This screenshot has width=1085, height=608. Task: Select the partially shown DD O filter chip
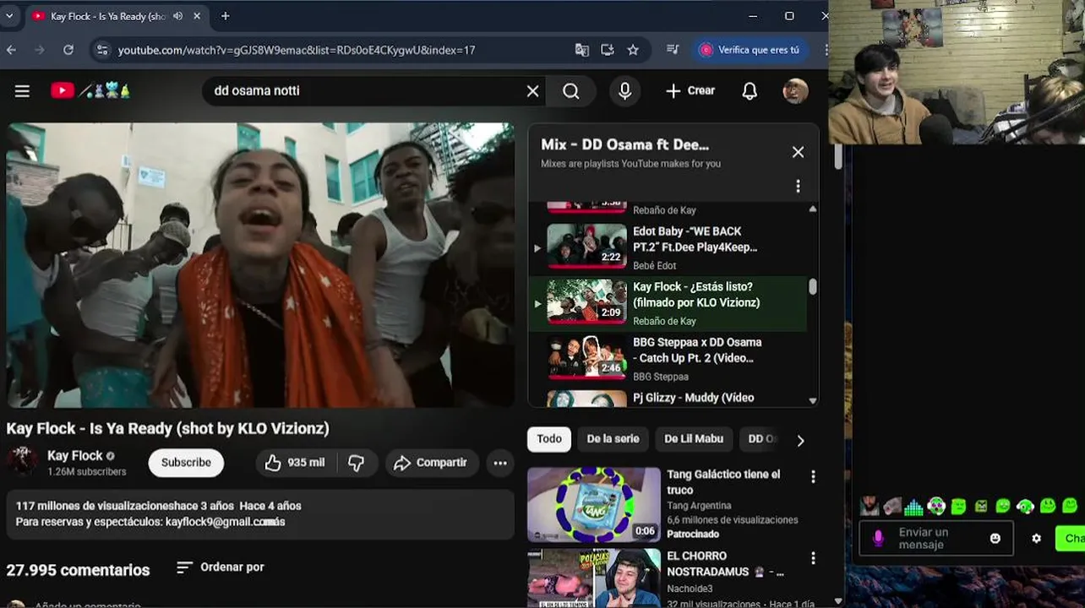(x=761, y=439)
